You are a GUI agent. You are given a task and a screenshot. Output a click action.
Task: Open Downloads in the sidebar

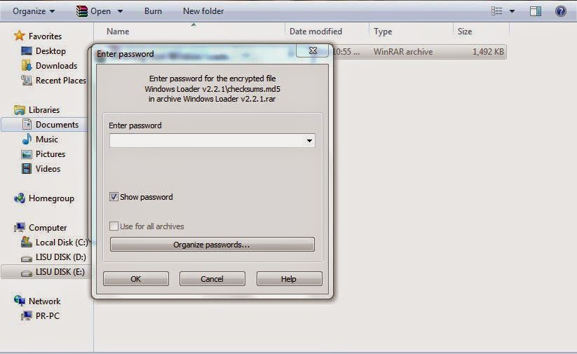tap(56, 65)
